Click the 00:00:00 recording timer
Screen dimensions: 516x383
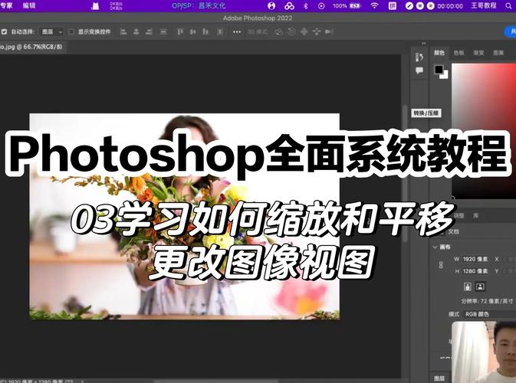point(450,6)
